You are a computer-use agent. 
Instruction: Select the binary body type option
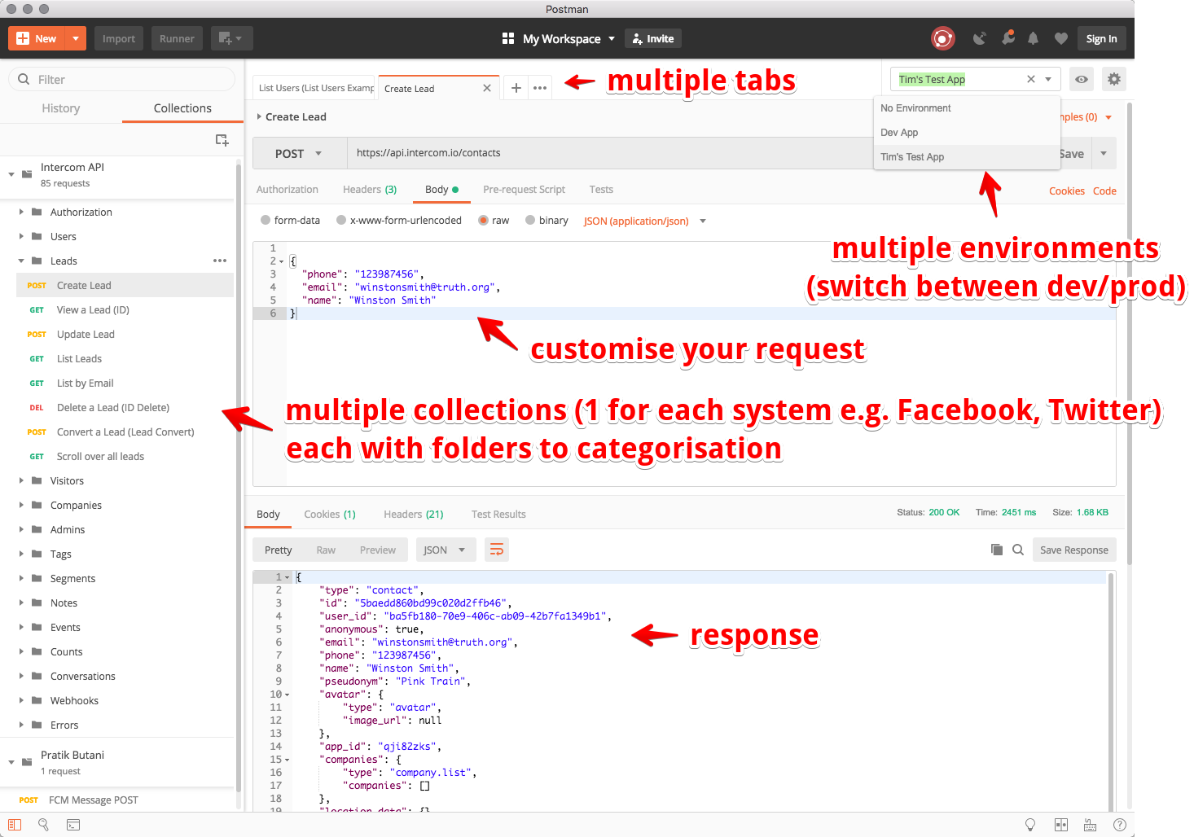[530, 221]
